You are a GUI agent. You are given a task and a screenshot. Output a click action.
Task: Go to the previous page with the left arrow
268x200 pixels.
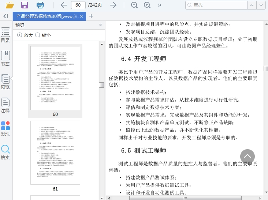pyautogui.click(x=64, y=5)
